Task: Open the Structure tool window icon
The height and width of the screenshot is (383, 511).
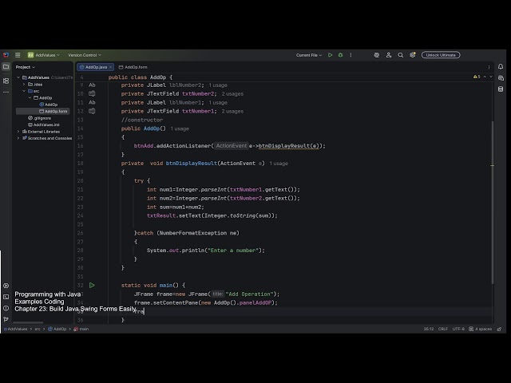Action: [6, 81]
